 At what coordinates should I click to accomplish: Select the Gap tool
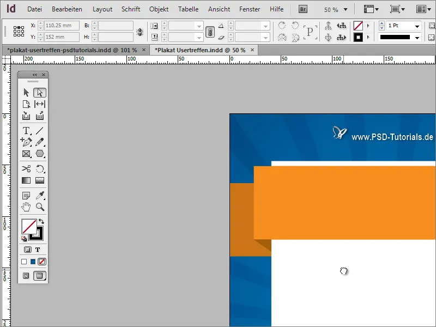pyautogui.click(x=40, y=104)
